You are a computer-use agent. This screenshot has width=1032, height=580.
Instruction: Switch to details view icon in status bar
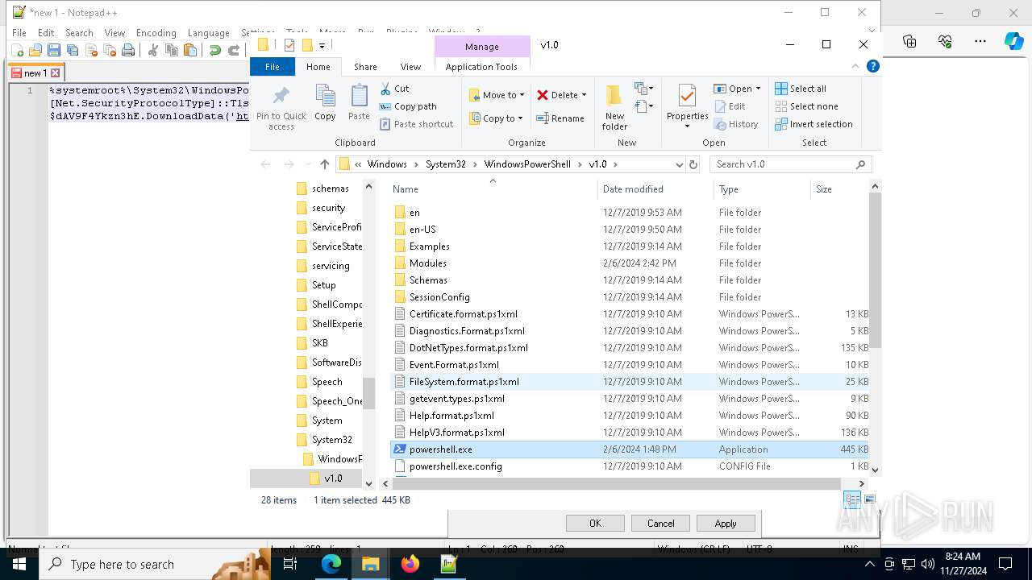(x=852, y=499)
